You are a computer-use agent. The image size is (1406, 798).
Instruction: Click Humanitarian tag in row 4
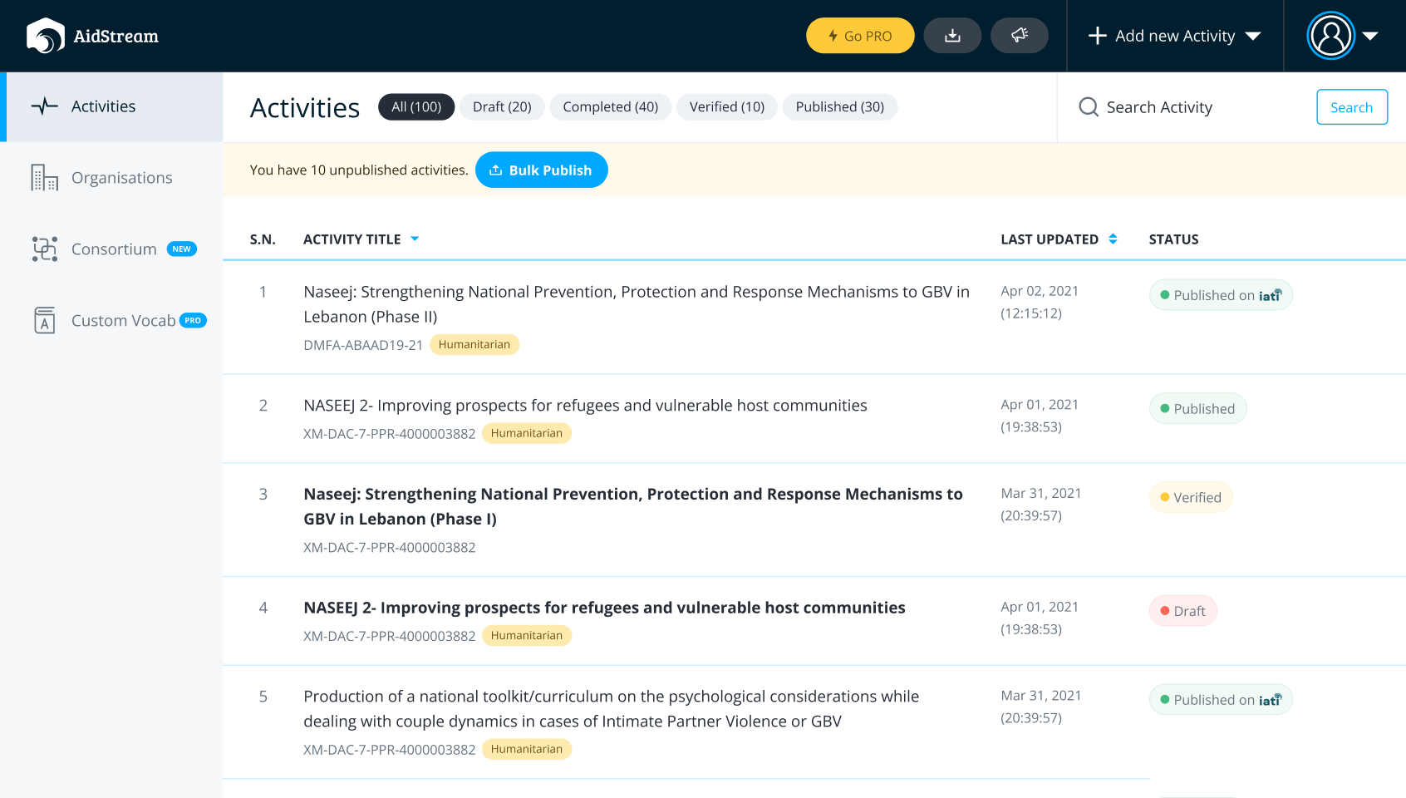click(x=527, y=635)
